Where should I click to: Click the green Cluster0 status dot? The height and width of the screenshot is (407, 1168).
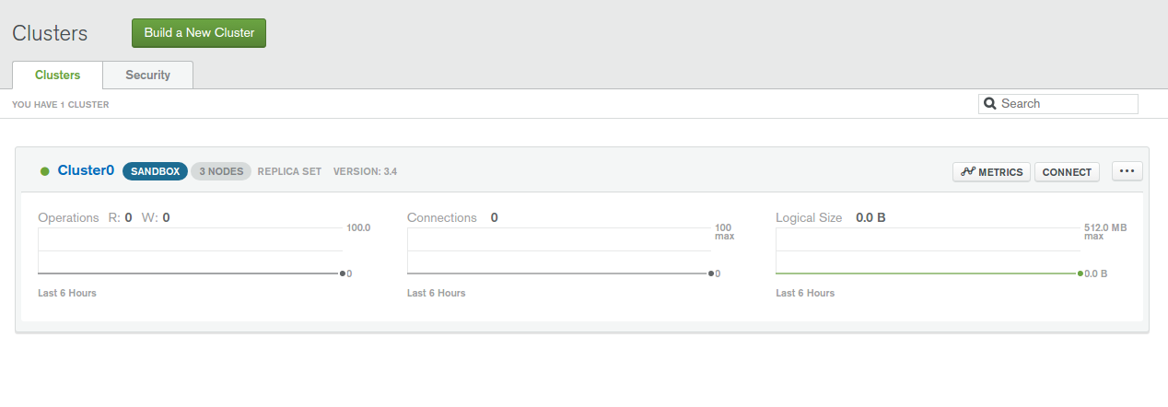click(44, 171)
